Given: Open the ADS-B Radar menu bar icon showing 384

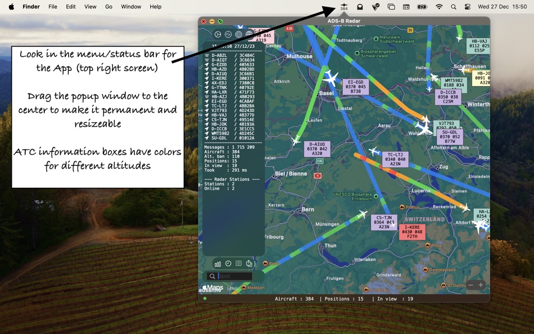Looking at the screenshot, I should coord(344,7).
